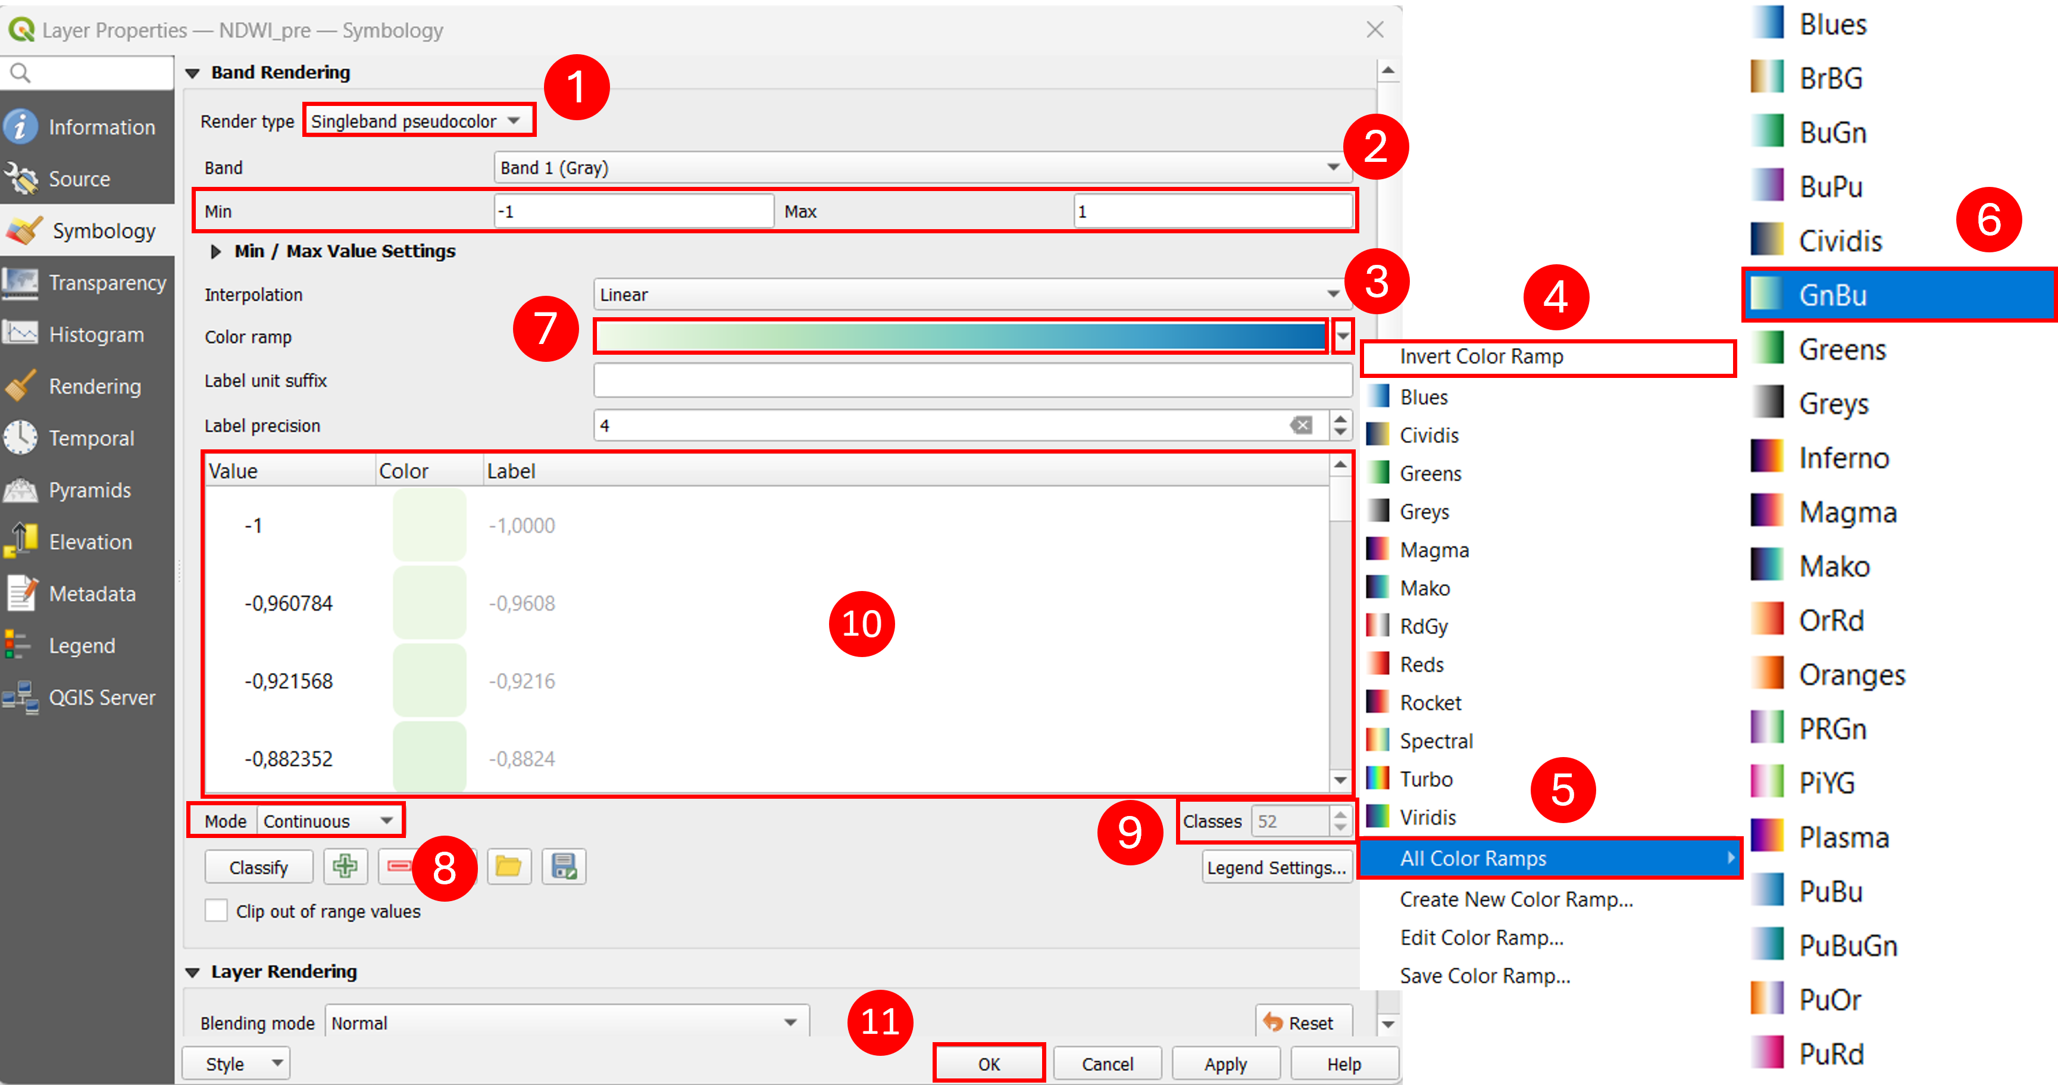Click the Classify button
2058x1085 pixels.
pos(258,867)
